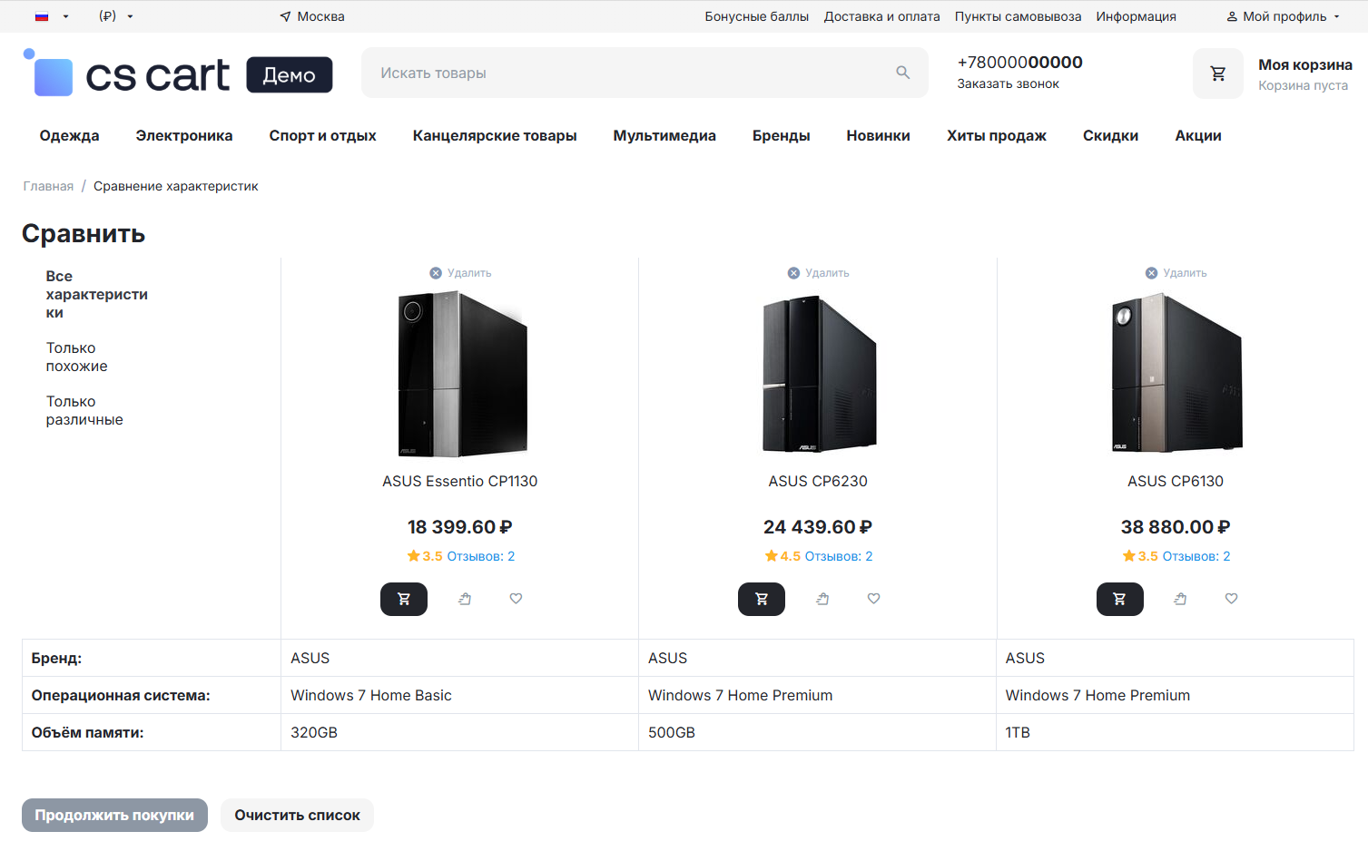
Task: Click compare icon under ASUS Essentio CP1130
Action: pyautogui.click(x=465, y=599)
